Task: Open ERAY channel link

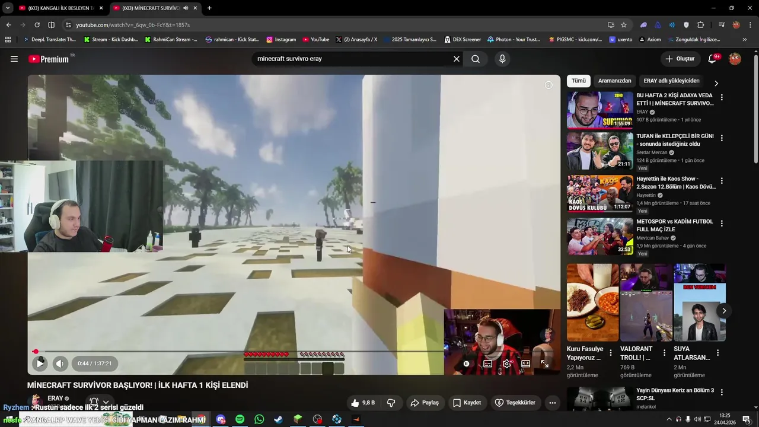Action: [55, 399]
